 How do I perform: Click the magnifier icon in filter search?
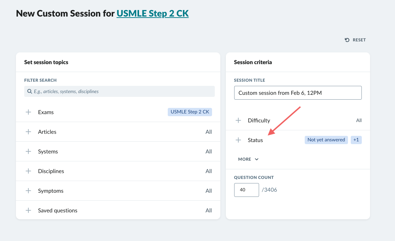coord(29,91)
